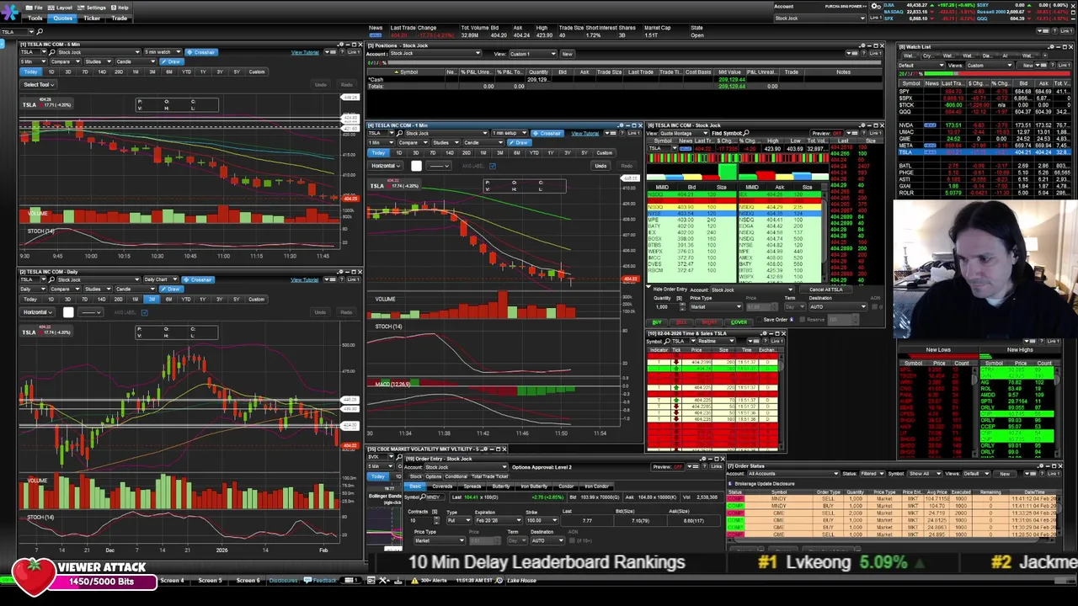Switch to the Trade tab

tap(119, 19)
